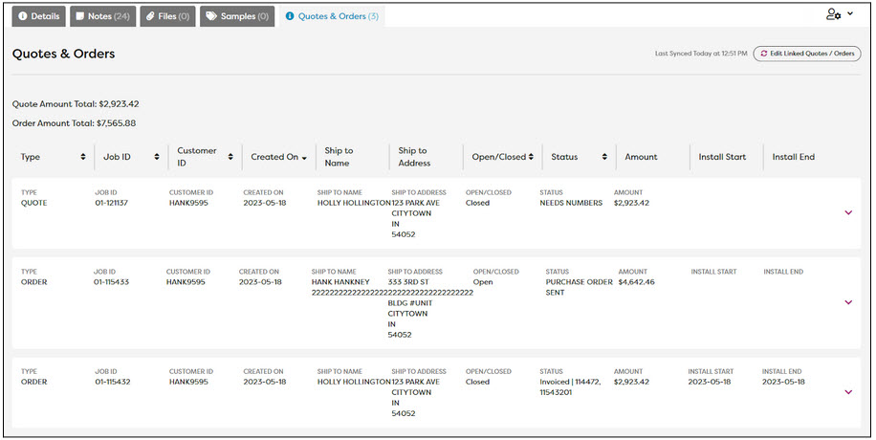Image resolution: width=876 pixels, height=440 pixels.
Task: Click the info icon on Details tab
Action: [x=22, y=16]
